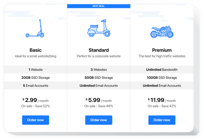
Task: Click the 1 Website feature row
Action: (35, 70)
